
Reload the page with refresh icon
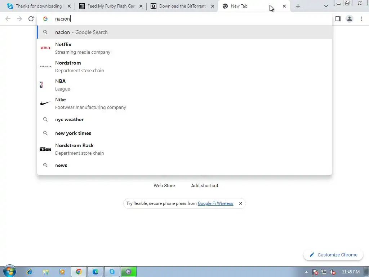[31, 19]
